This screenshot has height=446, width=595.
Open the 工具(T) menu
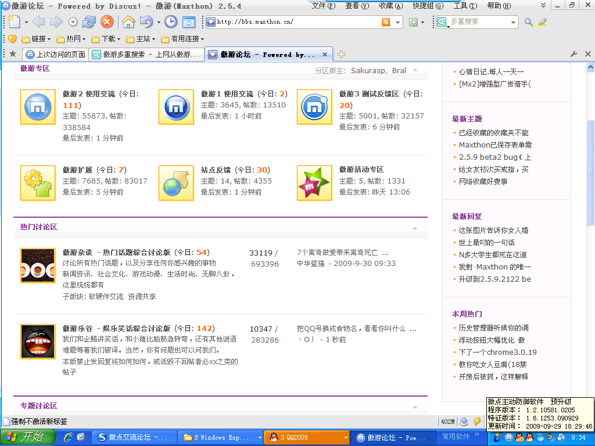(465, 6)
